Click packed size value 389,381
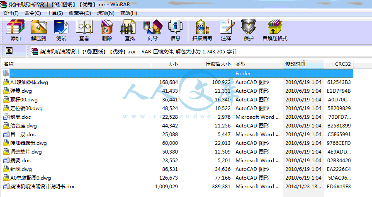The height and width of the screenshot is (197, 372). [x=221, y=187]
